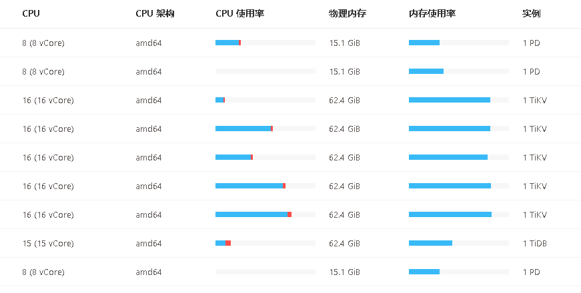
Task: Select "1 PD" in the last row
Action: (531, 272)
